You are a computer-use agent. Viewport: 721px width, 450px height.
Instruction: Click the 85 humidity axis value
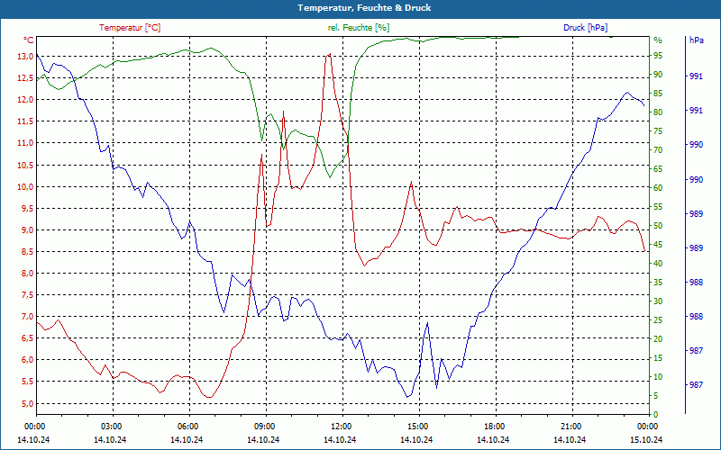658,94
